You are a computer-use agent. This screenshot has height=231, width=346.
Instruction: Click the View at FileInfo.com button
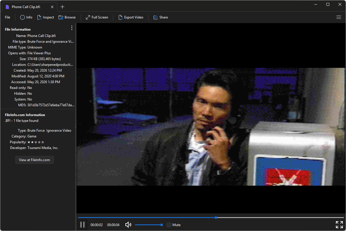pos(34,160)
